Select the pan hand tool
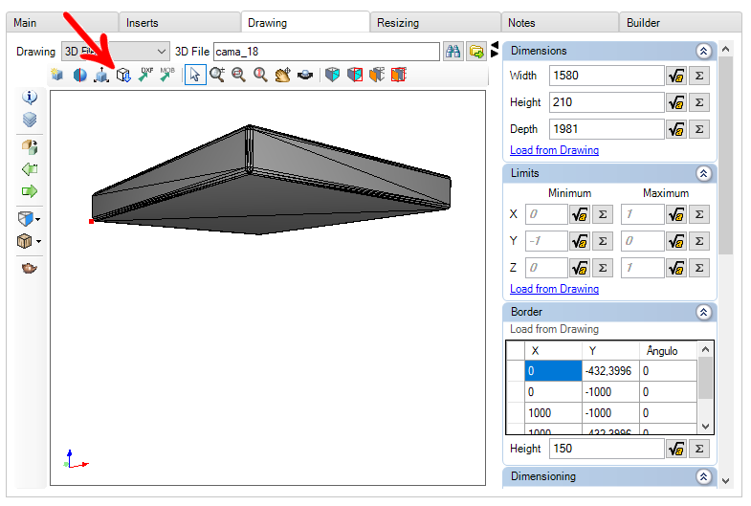Image resolution: width=751 pixels, height=506 pixels. (x=282, y=75)
